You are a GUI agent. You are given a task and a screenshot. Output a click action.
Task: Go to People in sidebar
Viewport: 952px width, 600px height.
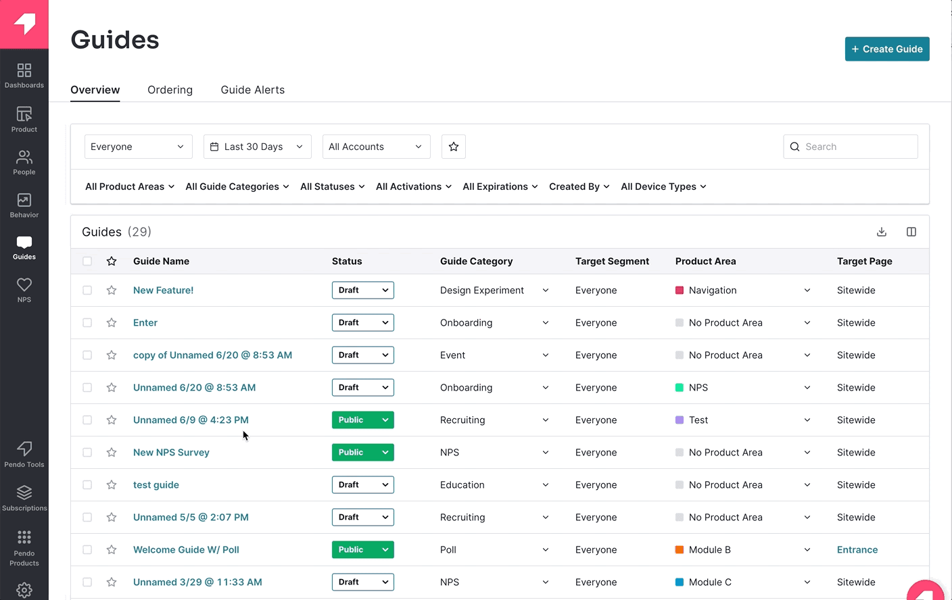24,163
